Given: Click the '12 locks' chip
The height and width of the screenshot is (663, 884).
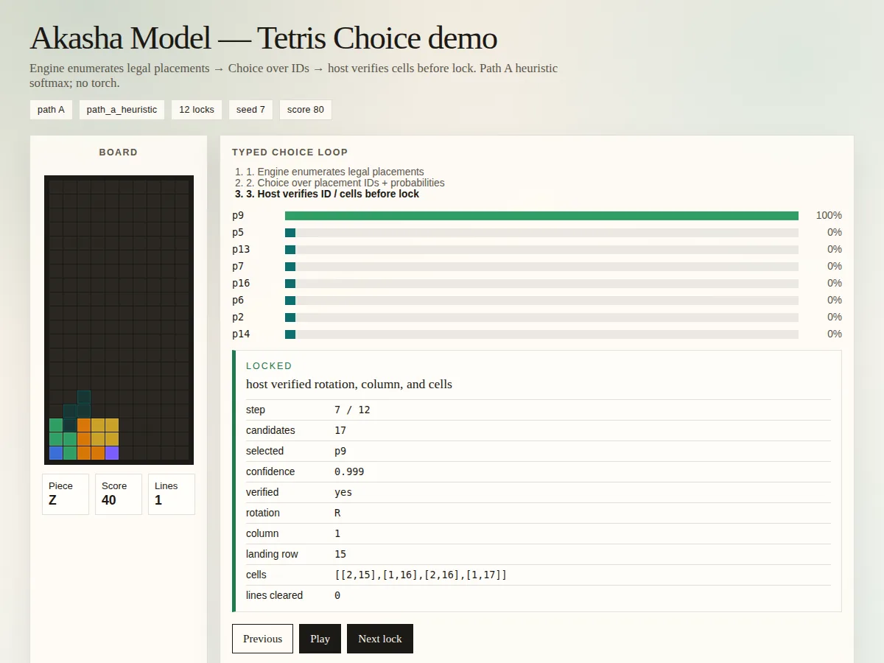Looking at the screenshot, I should [x=197, y=110].
